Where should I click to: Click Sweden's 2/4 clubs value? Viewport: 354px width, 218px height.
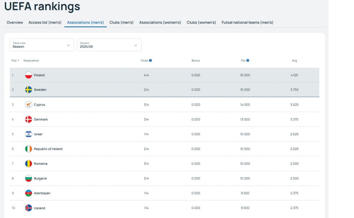[x=146, y=89]
